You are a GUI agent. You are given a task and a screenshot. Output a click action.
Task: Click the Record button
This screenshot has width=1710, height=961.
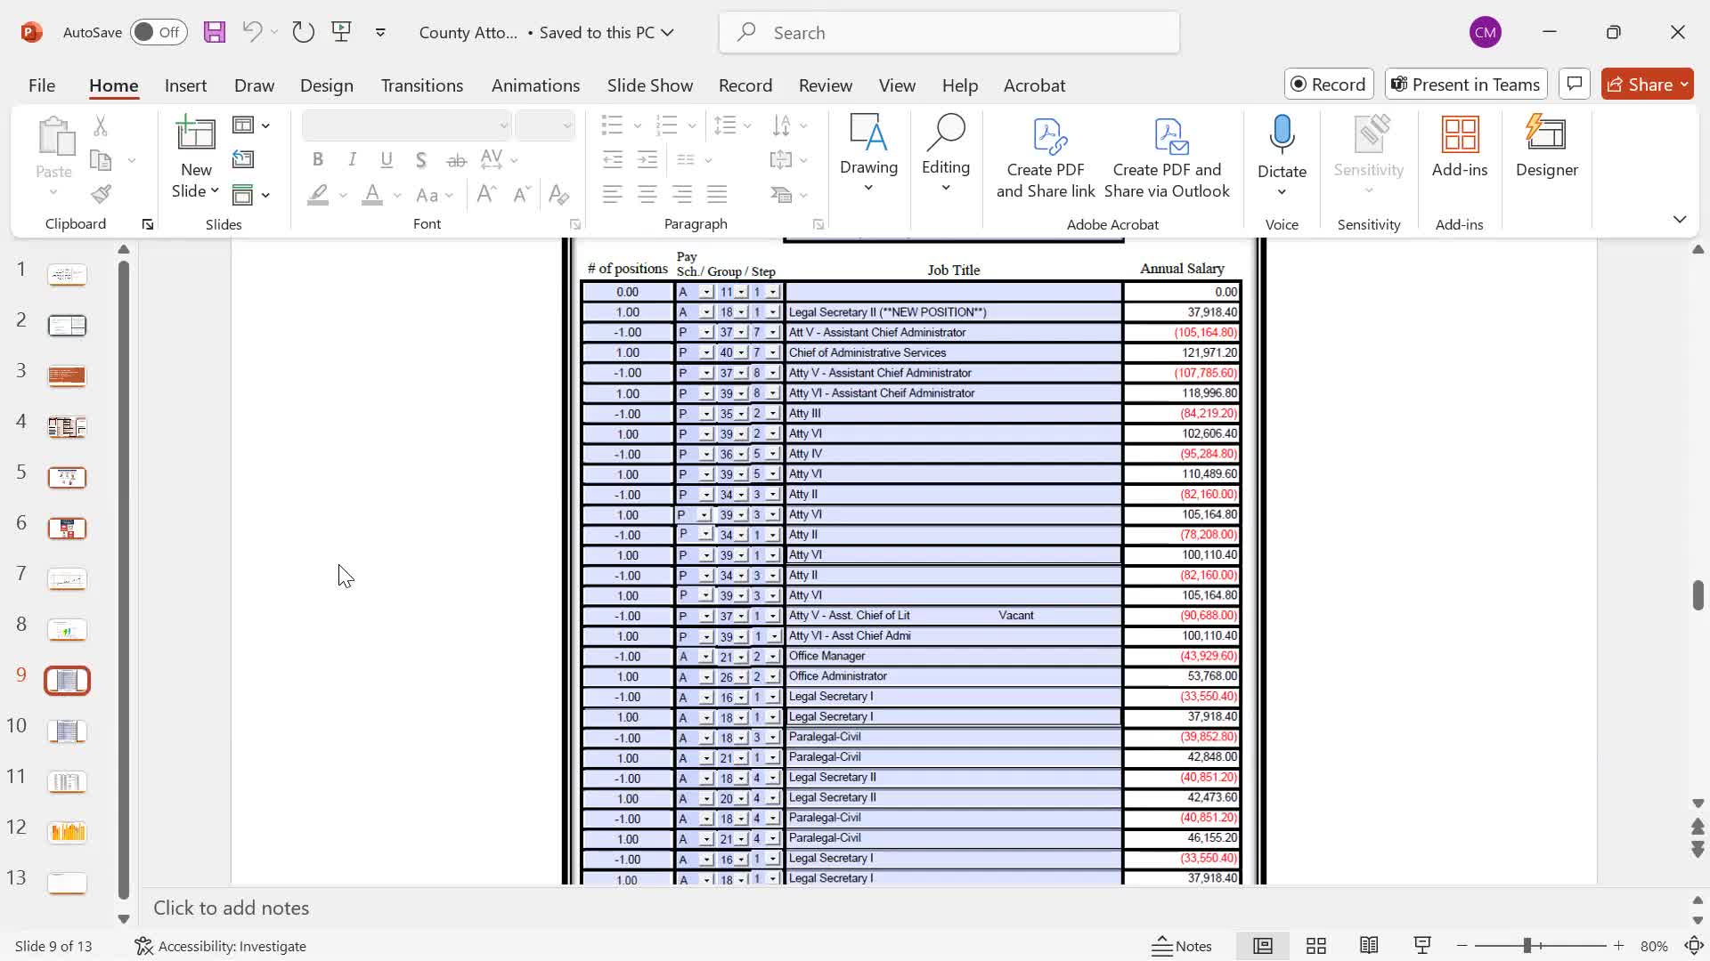[1329, 84]
